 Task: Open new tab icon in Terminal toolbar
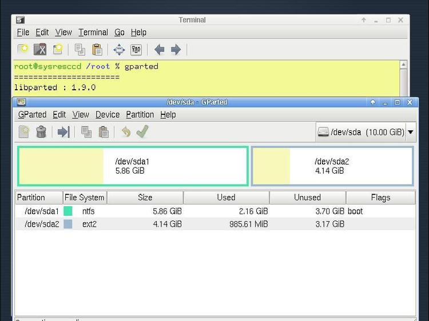pyautogui.click(x=23, y=50)
